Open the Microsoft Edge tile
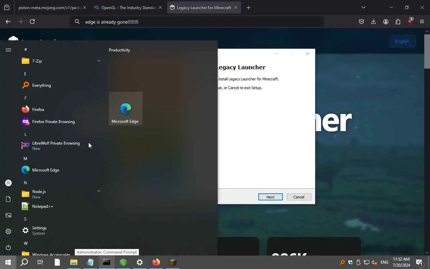 (x=126, y=109)
